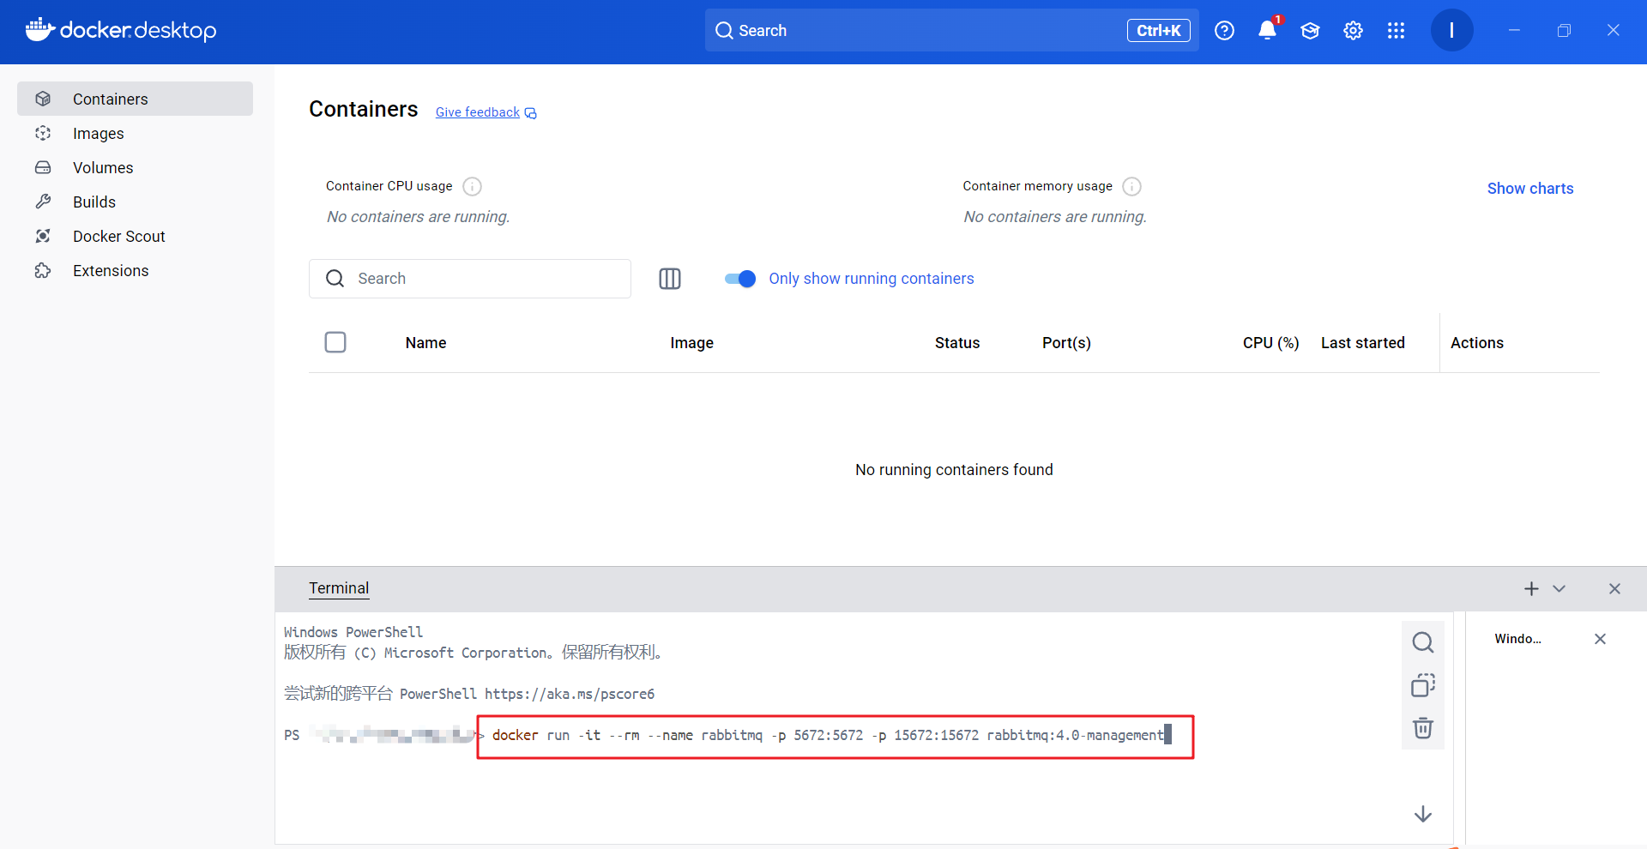Click the docker run command line text
Viewport: 1647px width, 849px height.
[828, 735]
